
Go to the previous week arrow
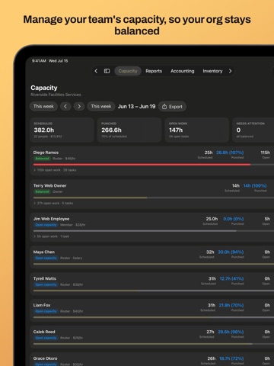[x=65, y=106]
